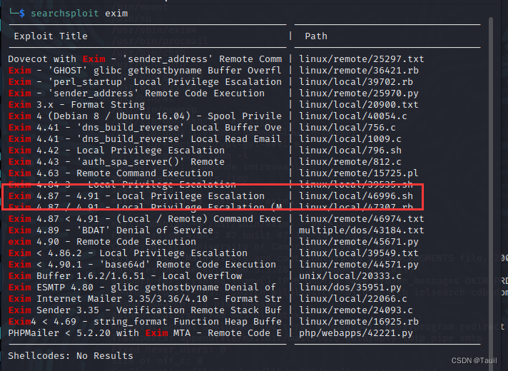Select "Exim 4.43 - 'auth_spa_server()' Remote" title
The height and width of the screenshot is (371, 508).
(116, 162)
